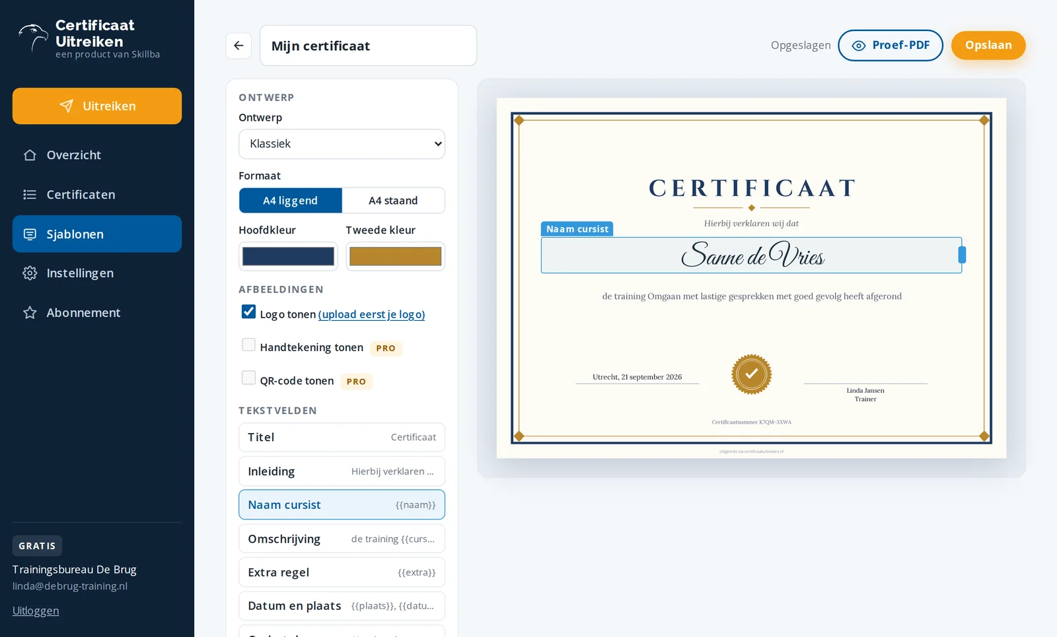This screenshot has height=637, width=1057.
Task: Click 'Linda Jansen' trainer signature text
Action: [865, 390]
